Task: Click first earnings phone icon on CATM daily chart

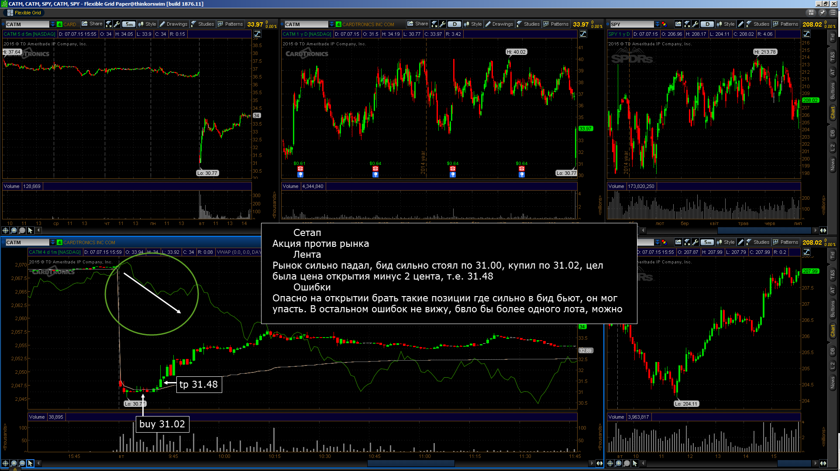Action: click(x=300, y=169)
